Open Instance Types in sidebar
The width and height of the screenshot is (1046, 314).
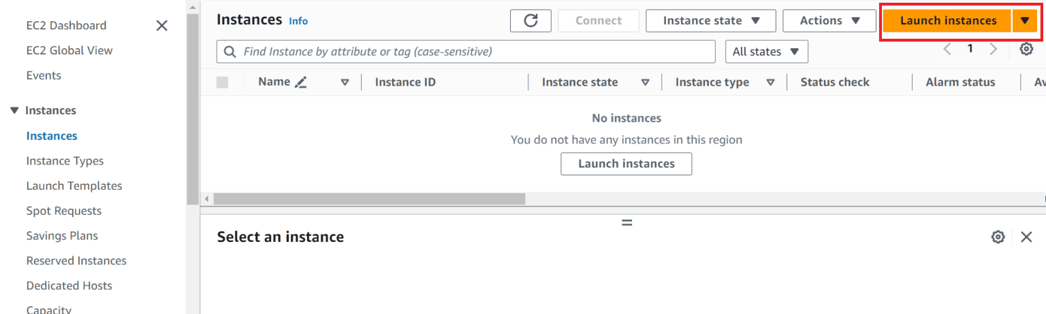[65, 161]
